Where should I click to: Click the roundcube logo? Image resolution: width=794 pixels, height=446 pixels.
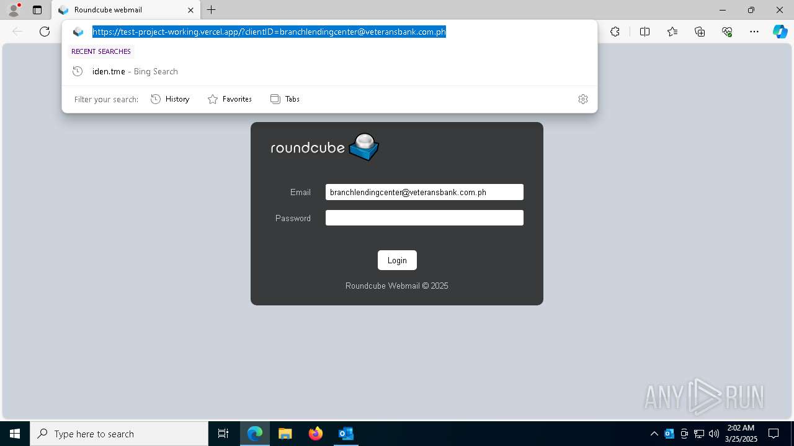pyautogui.click(x=324, y=147)
